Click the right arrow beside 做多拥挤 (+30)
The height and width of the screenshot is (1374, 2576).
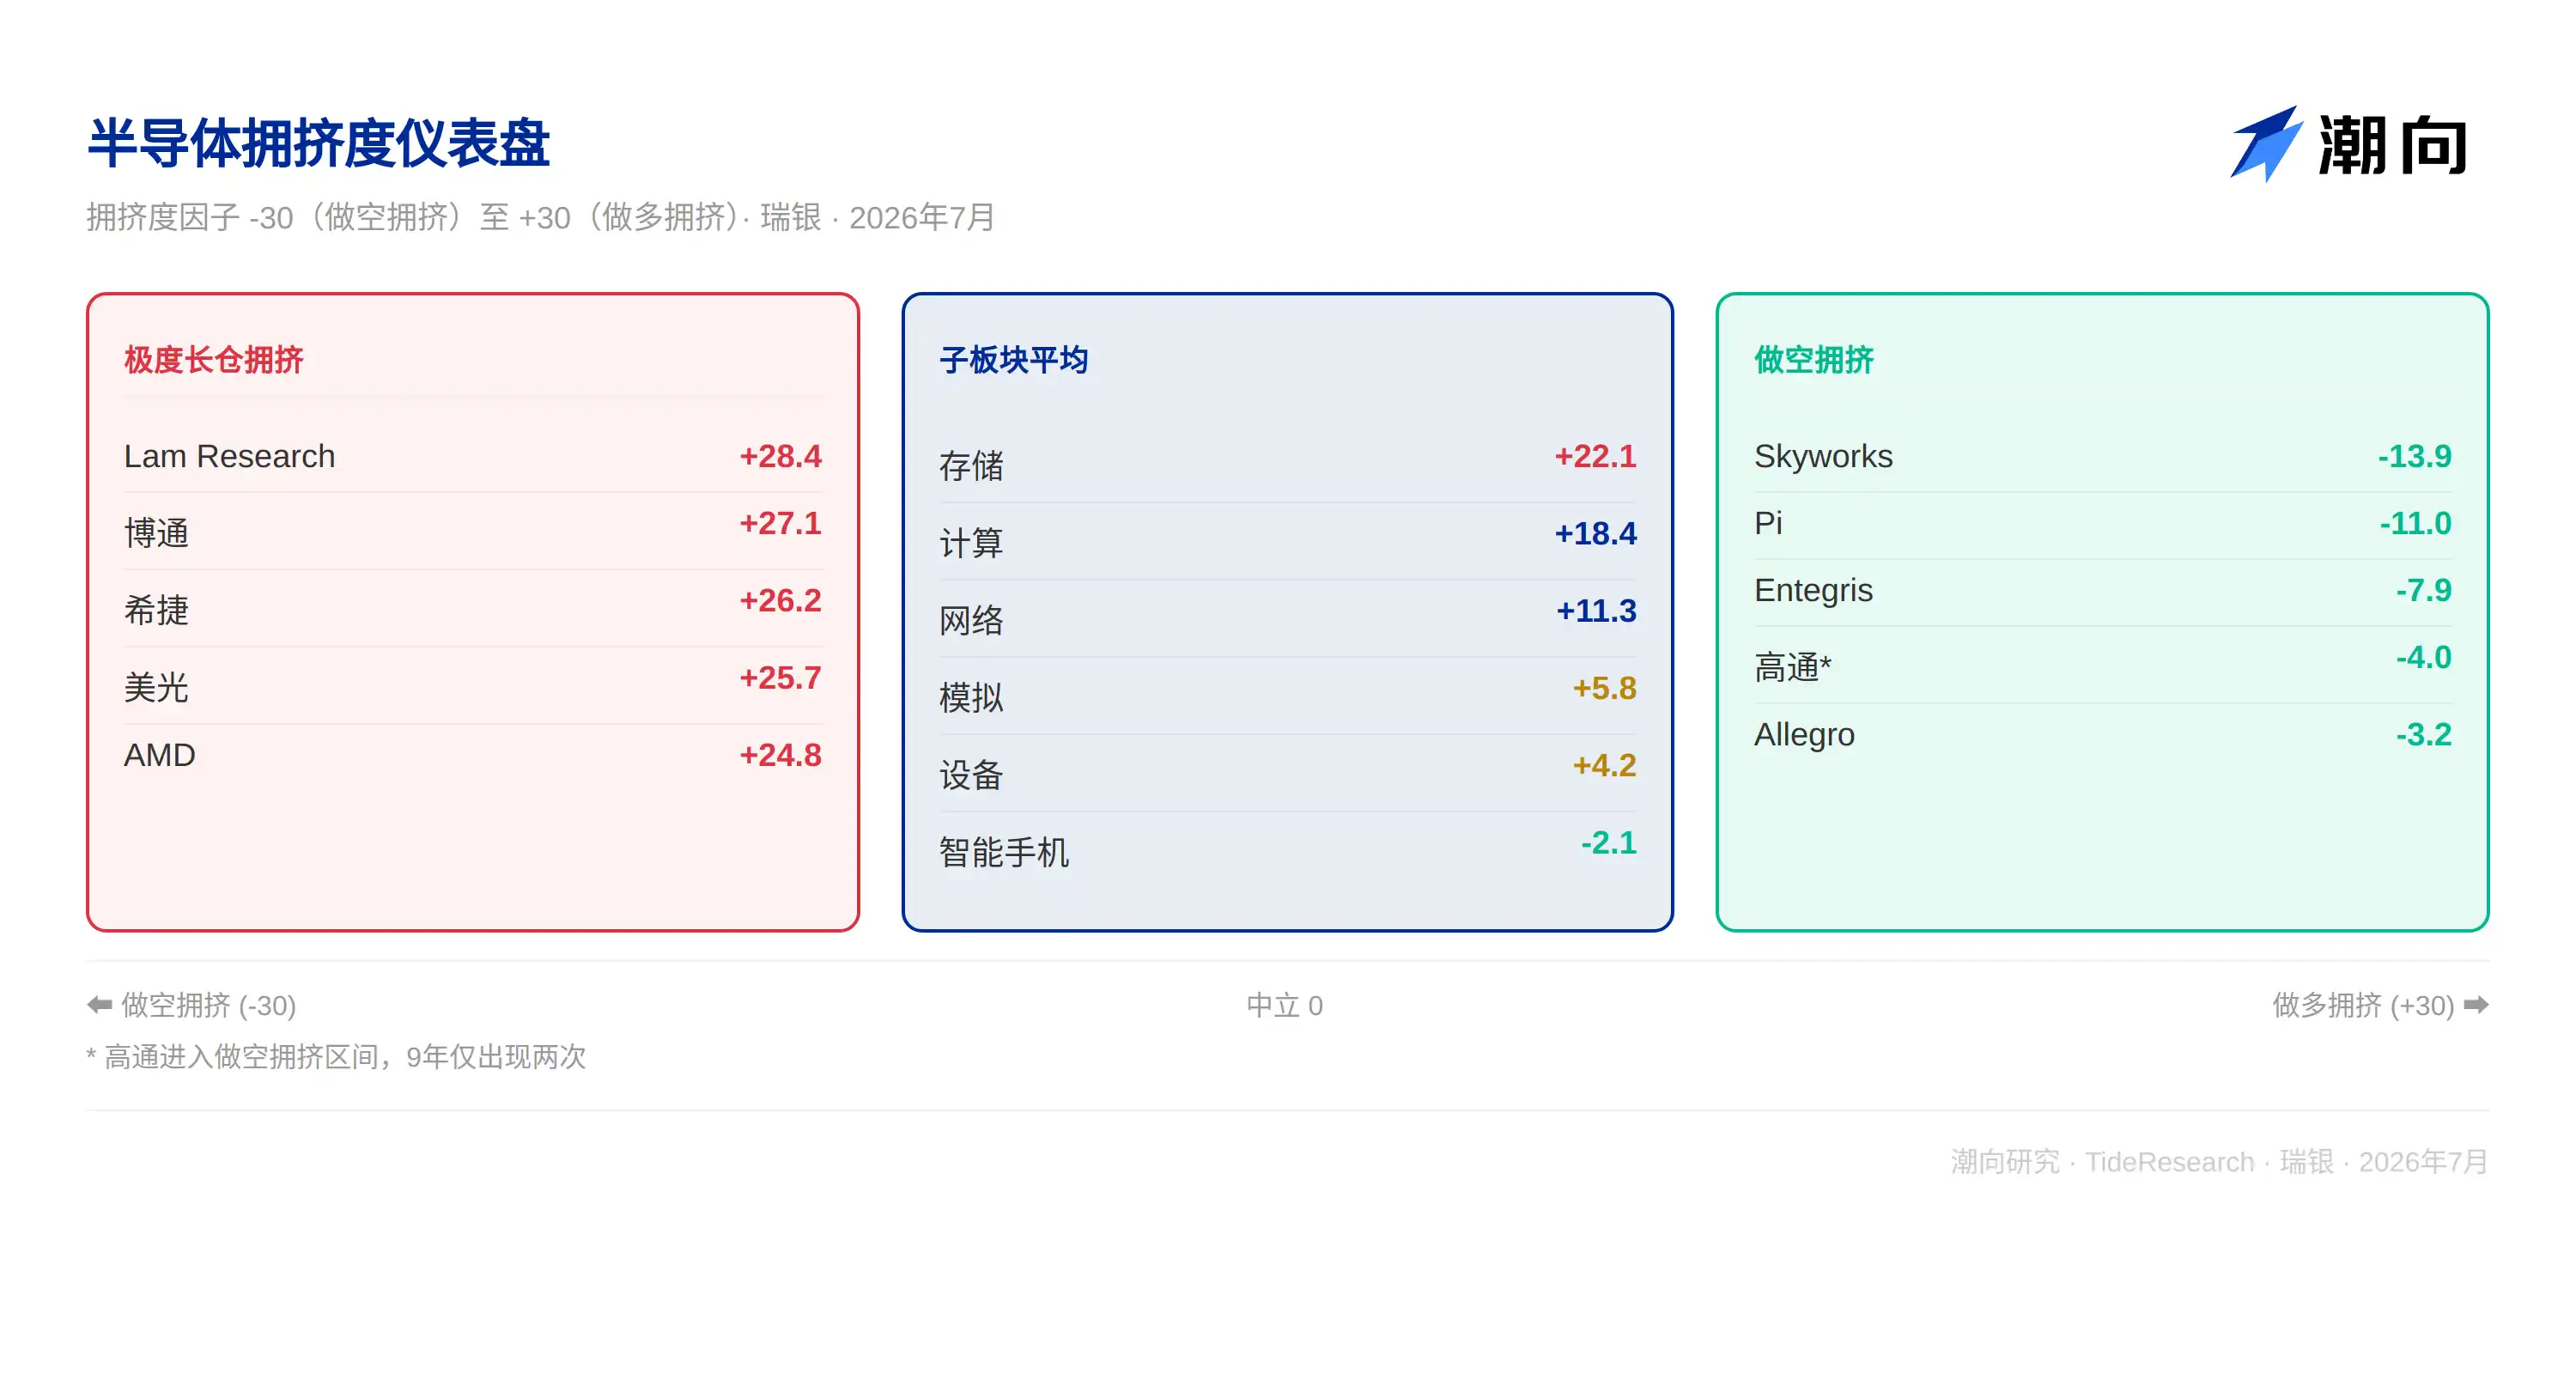click(2476, 1004)
